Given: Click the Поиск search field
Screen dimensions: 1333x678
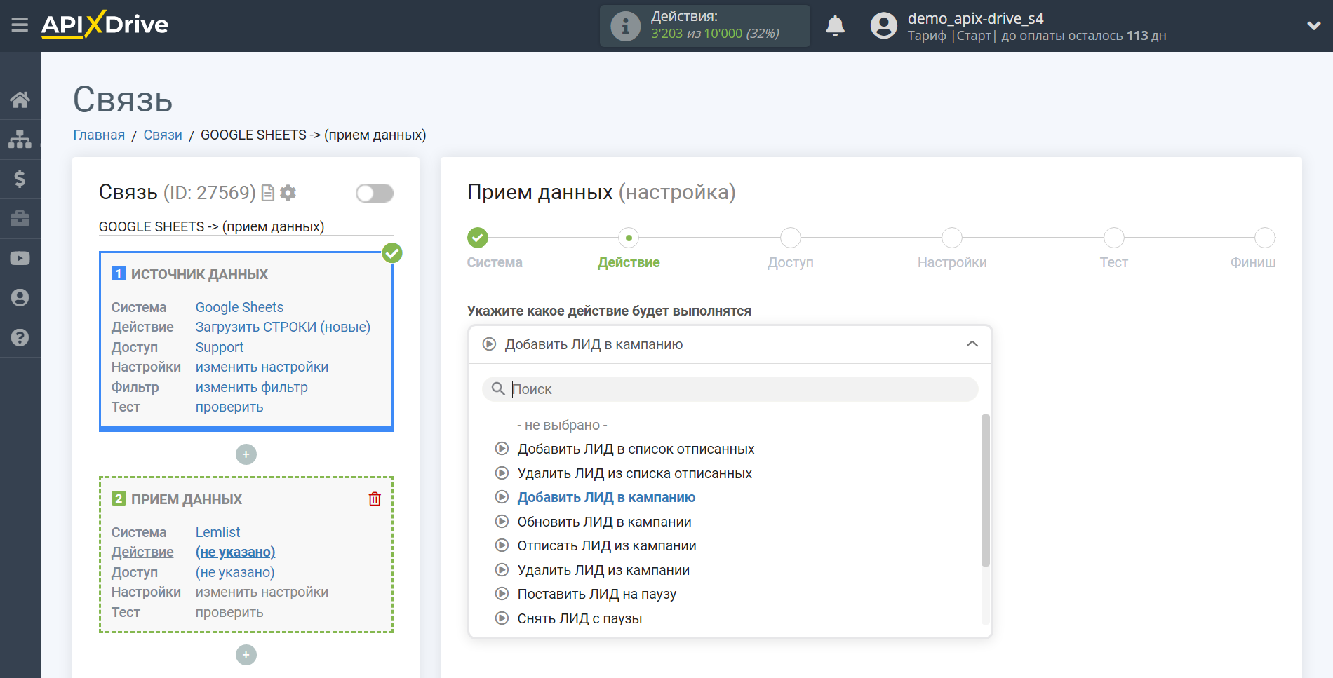Looking at the screenshot, I should (730, 389).
